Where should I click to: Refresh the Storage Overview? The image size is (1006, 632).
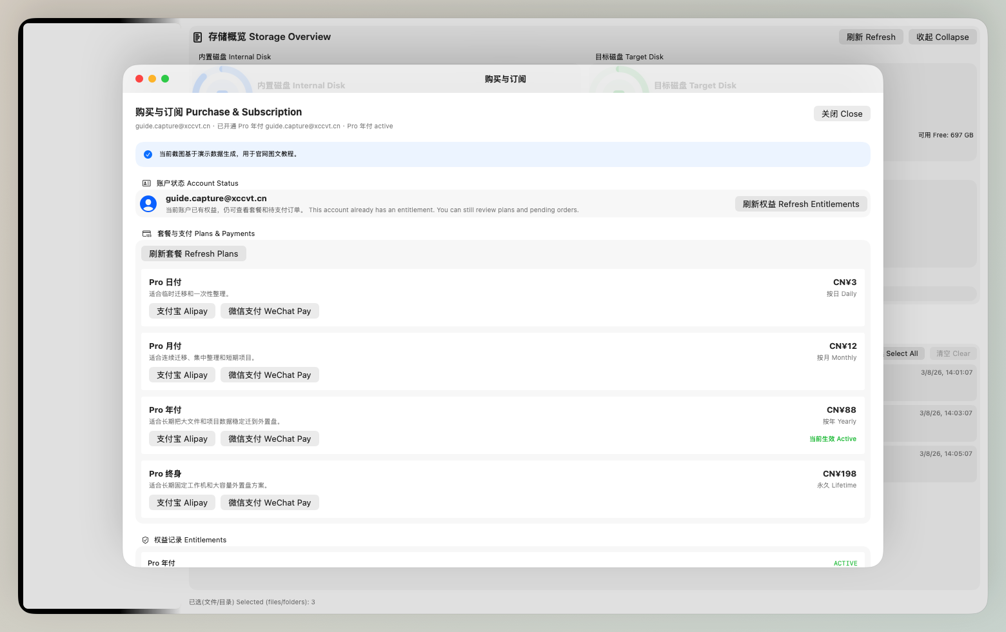871,37
